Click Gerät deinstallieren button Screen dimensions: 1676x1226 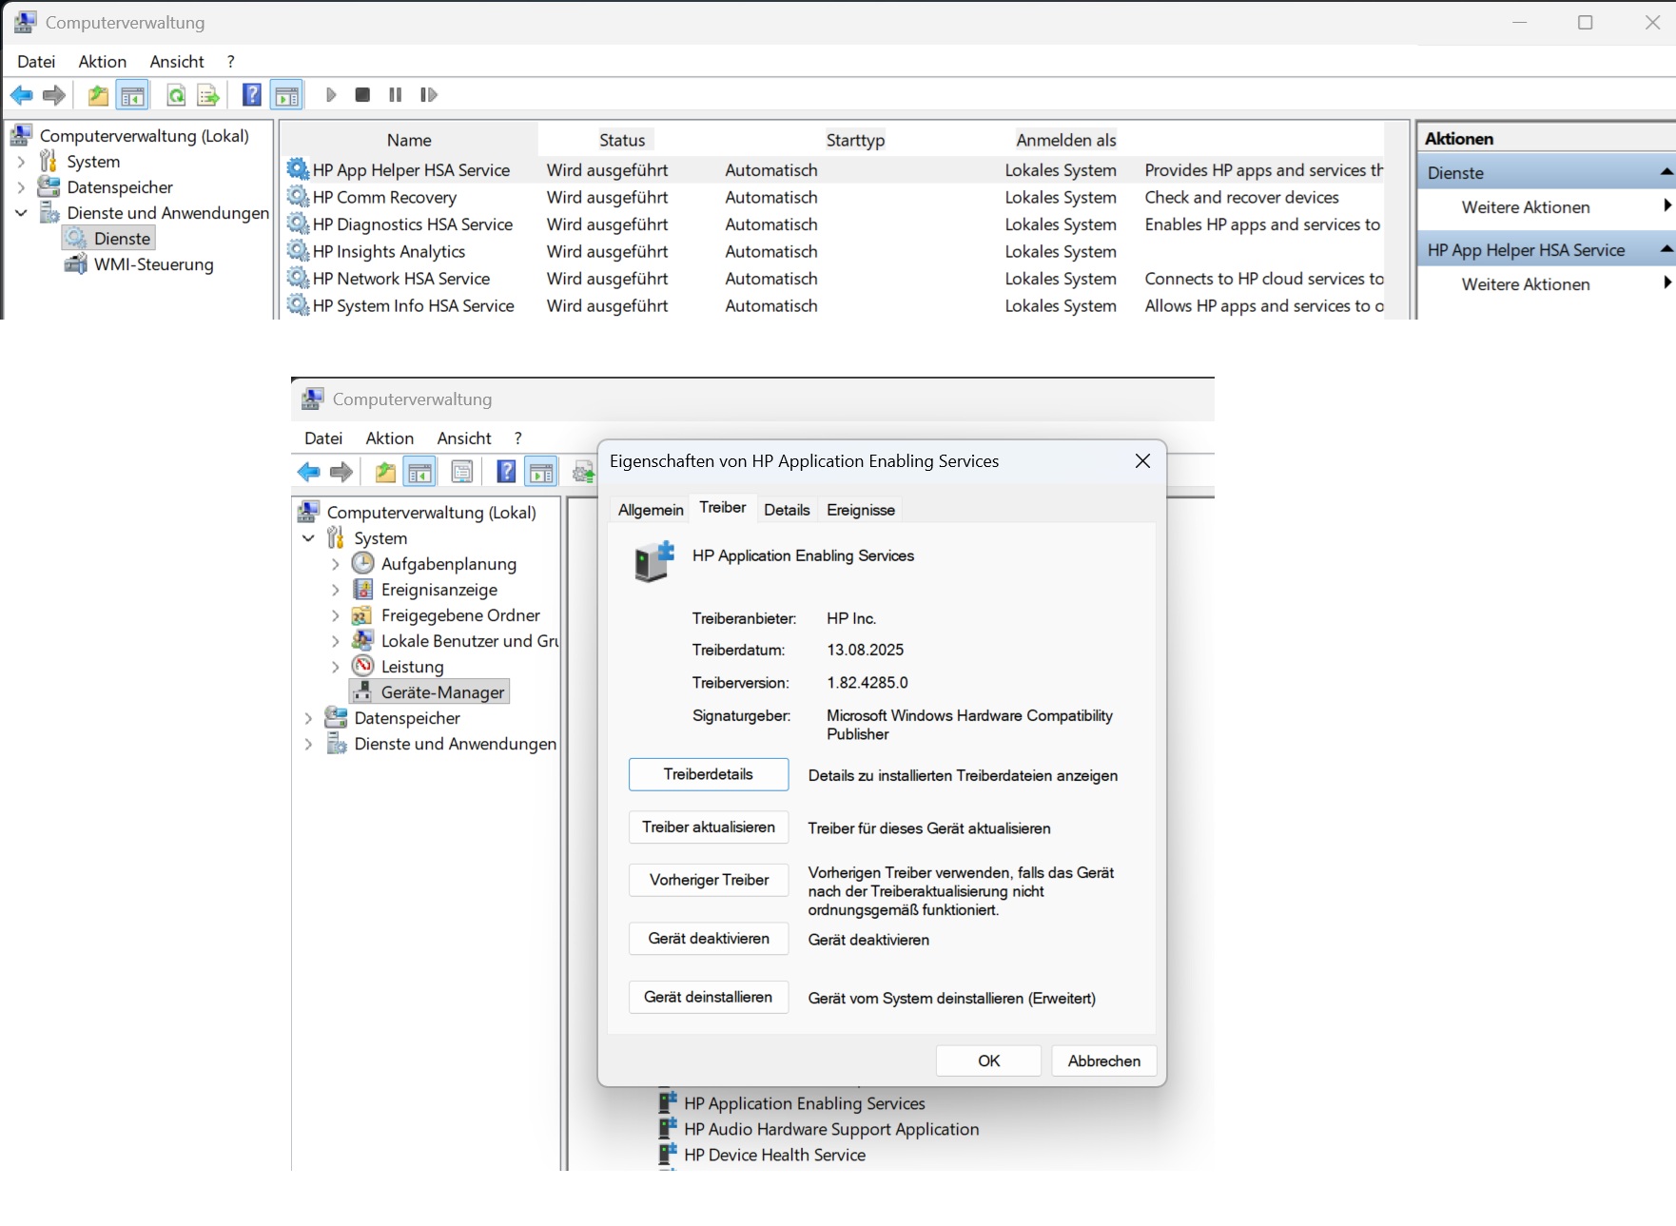click(709, 998)
